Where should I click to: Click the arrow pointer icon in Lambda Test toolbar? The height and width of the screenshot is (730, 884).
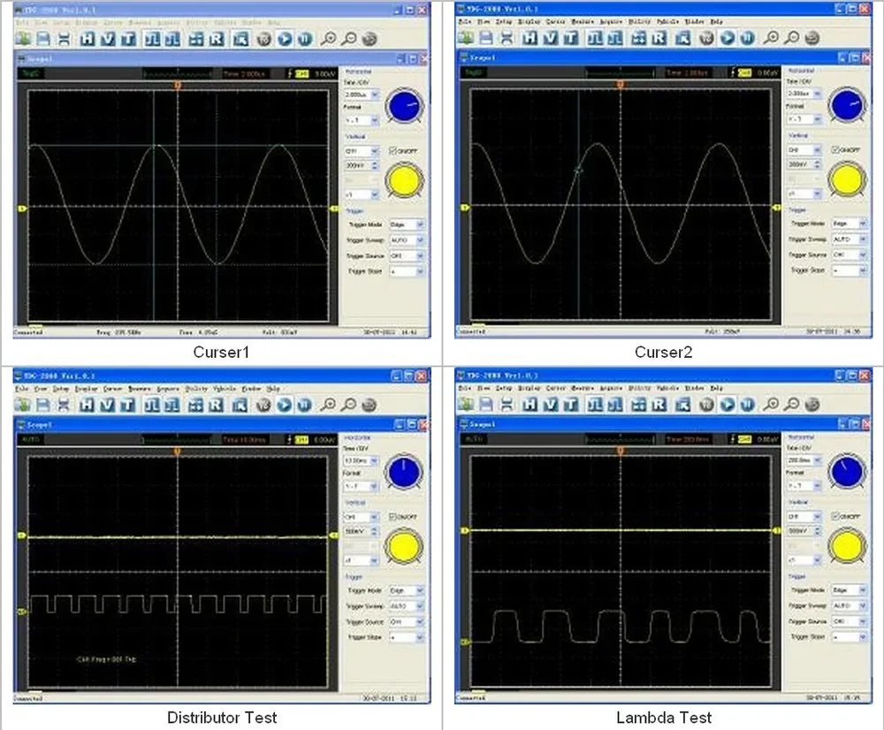click(682, 404)
